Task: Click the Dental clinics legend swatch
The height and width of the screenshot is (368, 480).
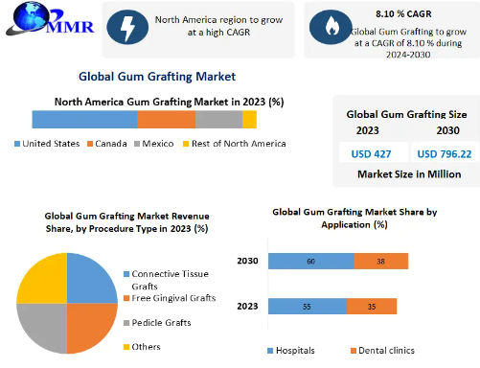Action: coord(354,351)
